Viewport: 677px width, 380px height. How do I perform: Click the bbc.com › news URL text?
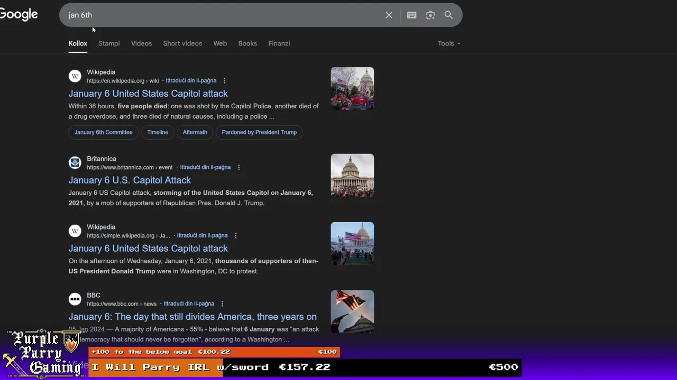(122, 304)
